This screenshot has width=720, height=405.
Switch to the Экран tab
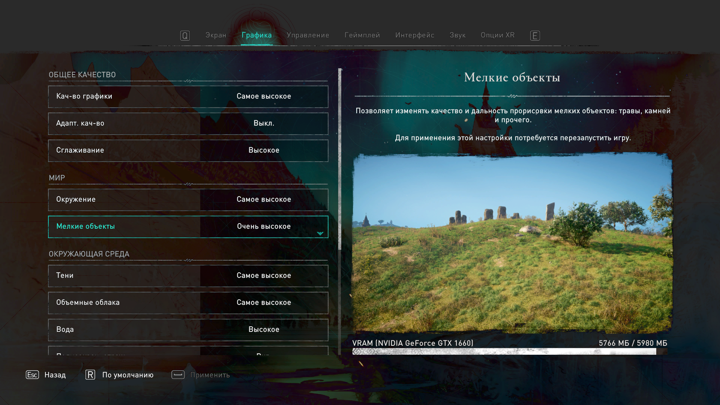point(216,35)
